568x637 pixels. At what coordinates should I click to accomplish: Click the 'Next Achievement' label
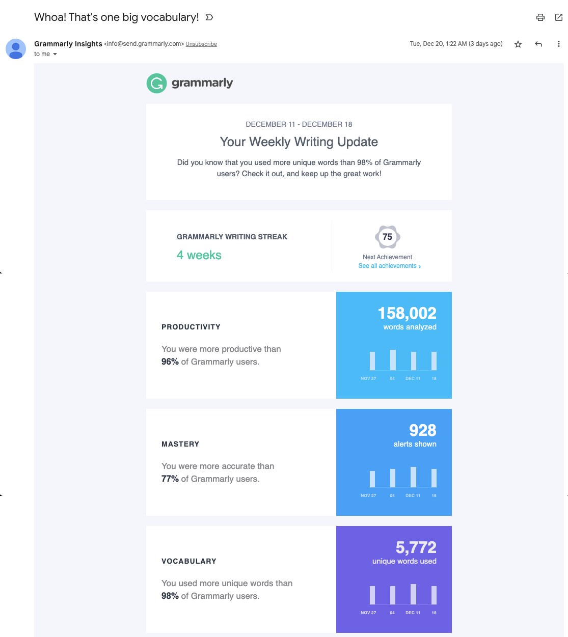pyautogui.click(x=388, y=257)
